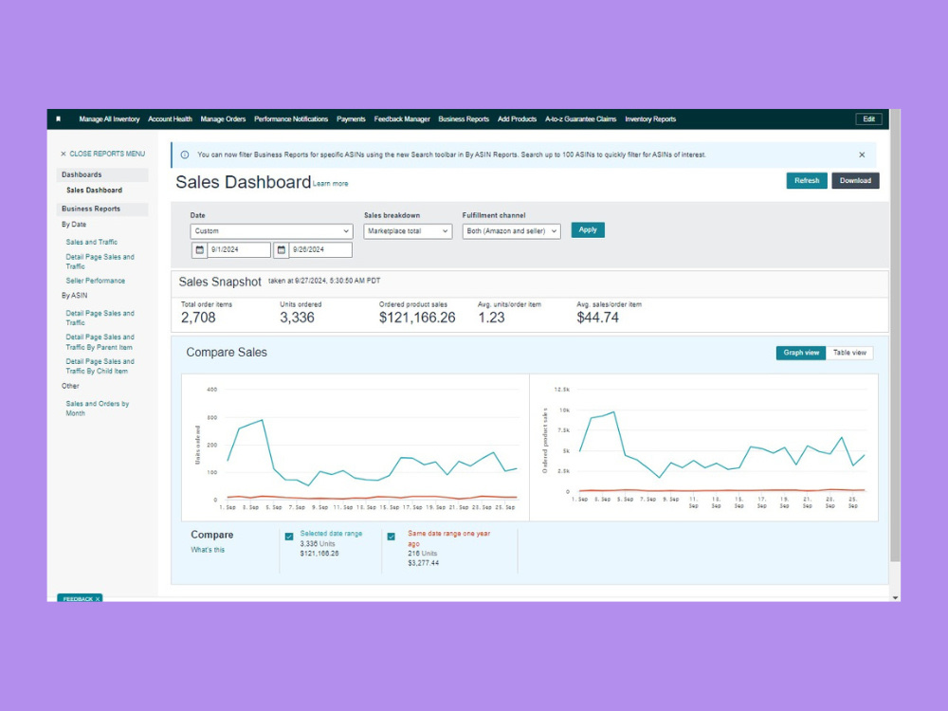Screen dimensions: 948x711
Task: Open Sales and Traffic report
Action: [x=92, y=242]
